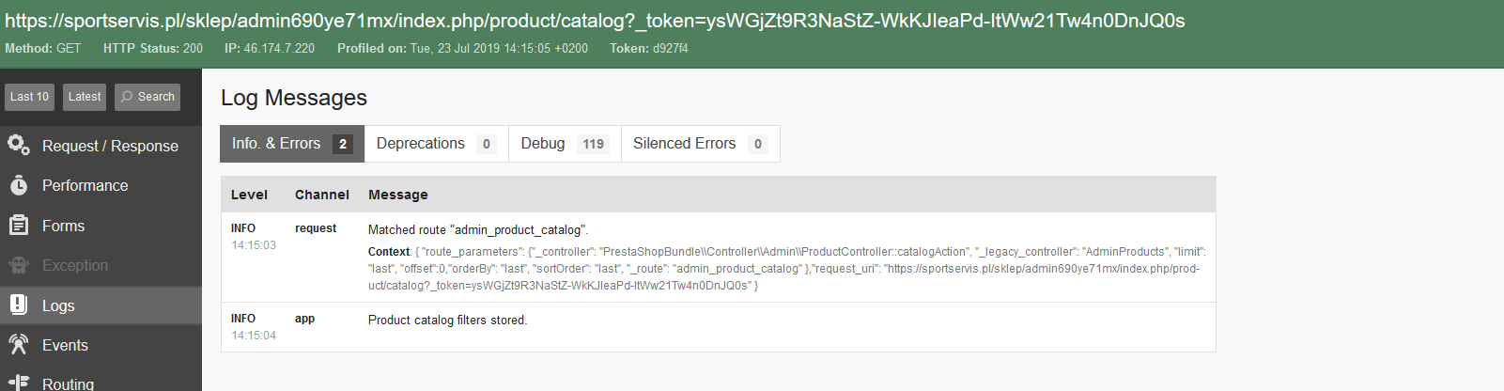Go to the Events panel
Screen dimensions: 1504x391
tap(65, 345)
